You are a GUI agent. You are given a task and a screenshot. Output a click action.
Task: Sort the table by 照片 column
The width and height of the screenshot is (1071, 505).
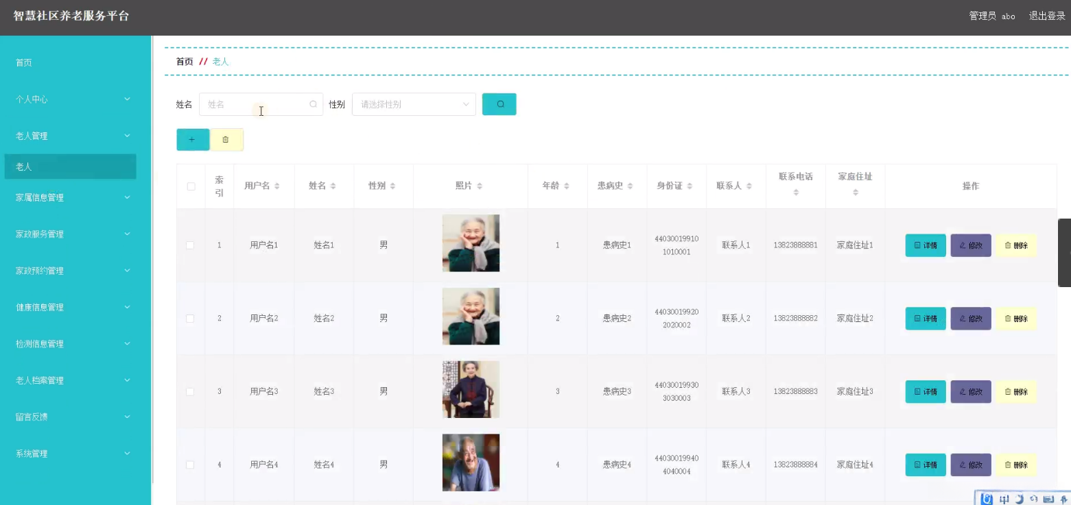480,186
